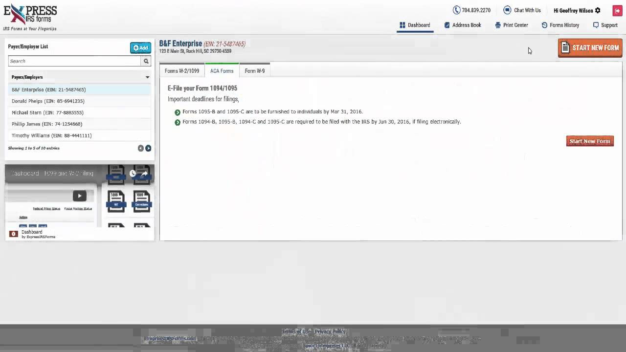Viewport: 626px width, 352px height.
Task: Select B&F Enterprise (EIN: 21-5487465) row
Action: pyautogui.click(x=79, y=89)
